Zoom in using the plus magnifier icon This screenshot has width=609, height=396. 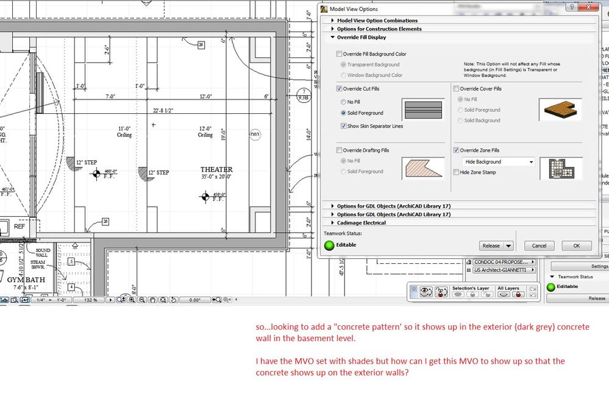[132, 300]
